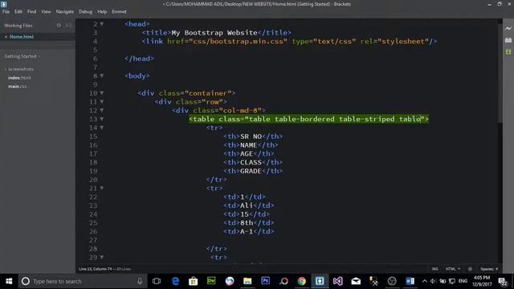514x289 pixels.
Task: Open Working Files settings gear
Action: click(59, 25)
